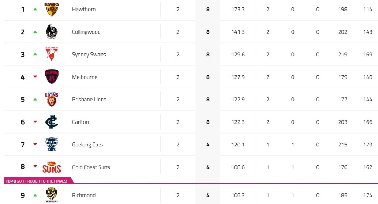Click the Sydney Swans logo
The height and width of the screenshot is (204, 378).
point(51,54)
